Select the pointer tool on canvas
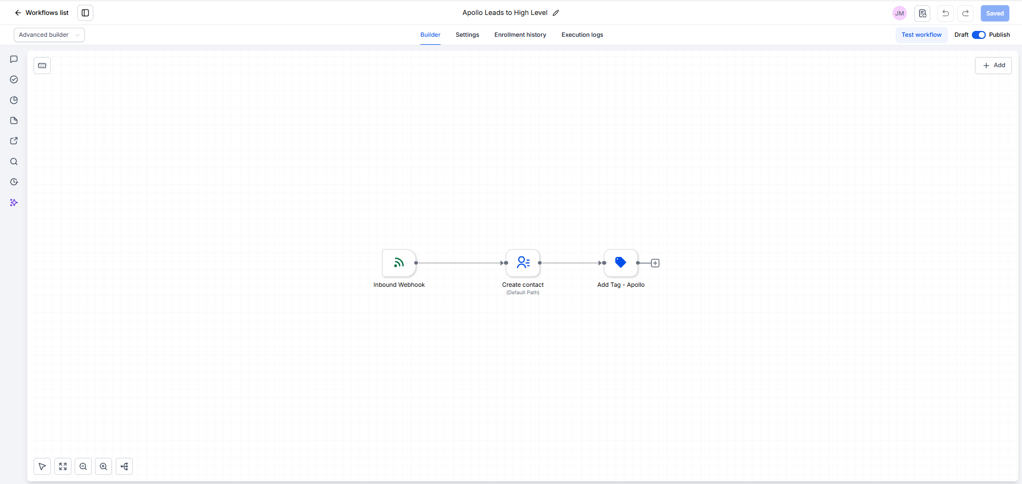Screen dimensions: 1022x484 pos(42,466)
